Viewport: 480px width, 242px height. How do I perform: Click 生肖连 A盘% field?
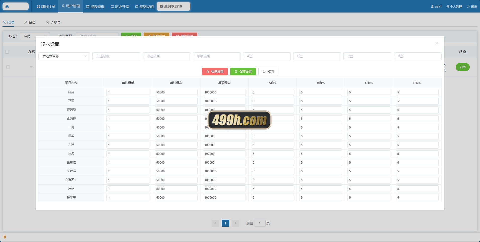[272, 163]
